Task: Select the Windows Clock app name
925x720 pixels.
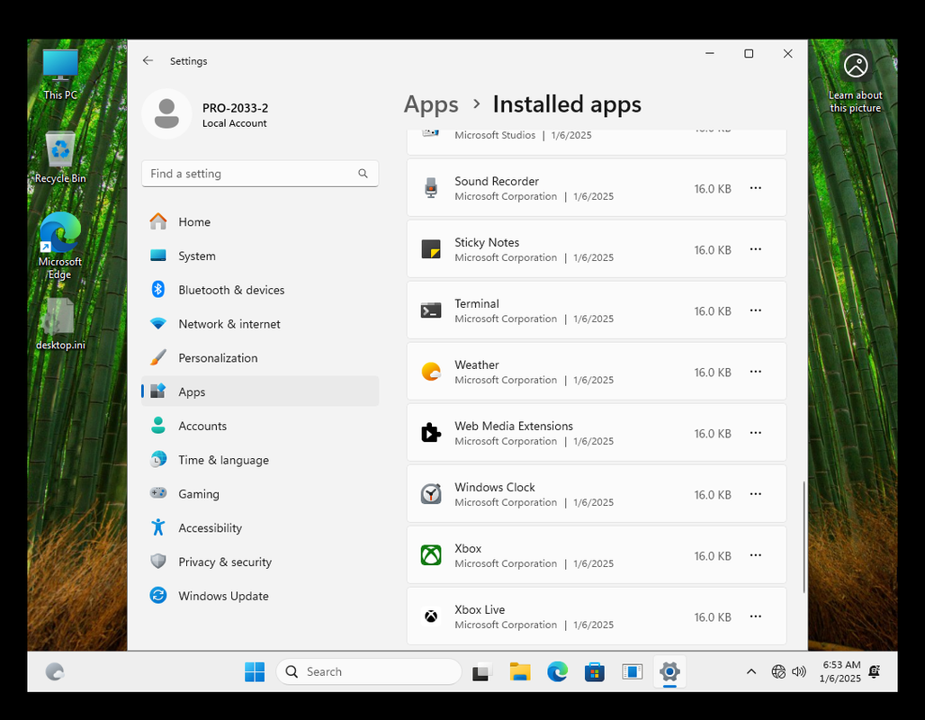Action: click(494, 487)
